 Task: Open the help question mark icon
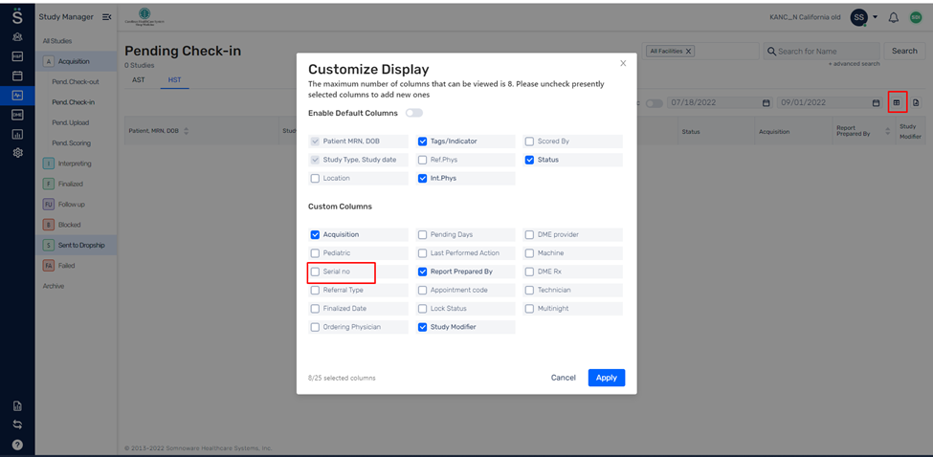17,444
